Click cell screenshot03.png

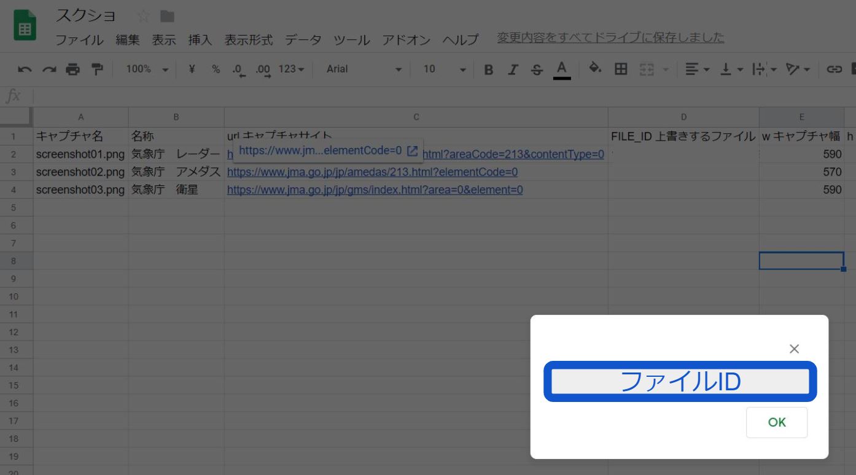[x=81, y=190]
